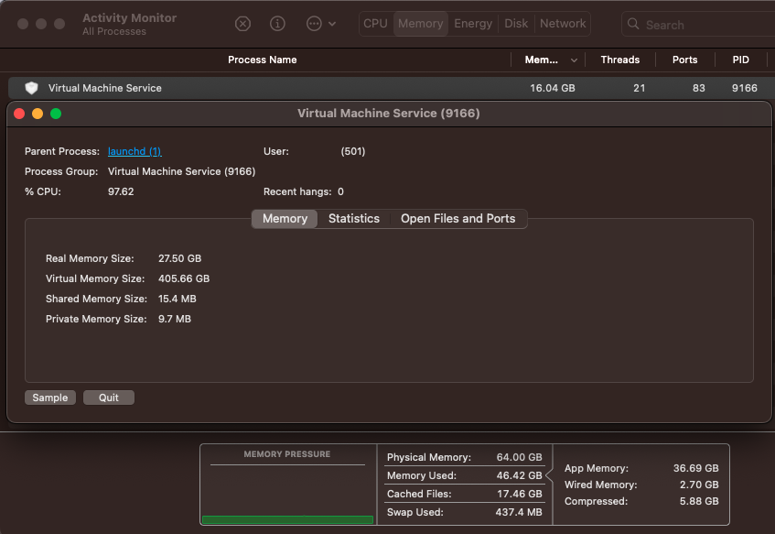Click the Process Group value text
Screen dimensions: 775x534
(181, 171)
